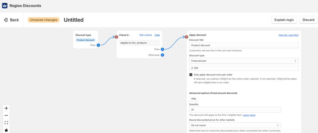
Task: Click the Regios Discounts crown logo
Action: point(5,6)
